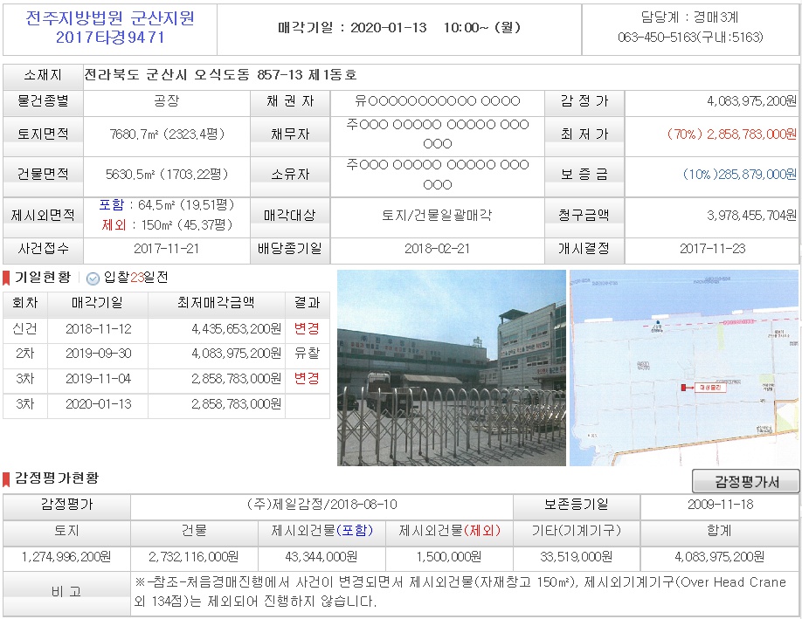Click 변경 result for 2019-11-04
This screenshot has width=802, height=619.
[307, 378]
